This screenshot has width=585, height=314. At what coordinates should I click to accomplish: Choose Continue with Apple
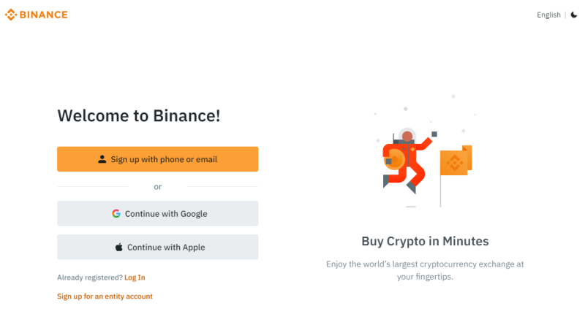pyautogui.click(x=157, y=247)
